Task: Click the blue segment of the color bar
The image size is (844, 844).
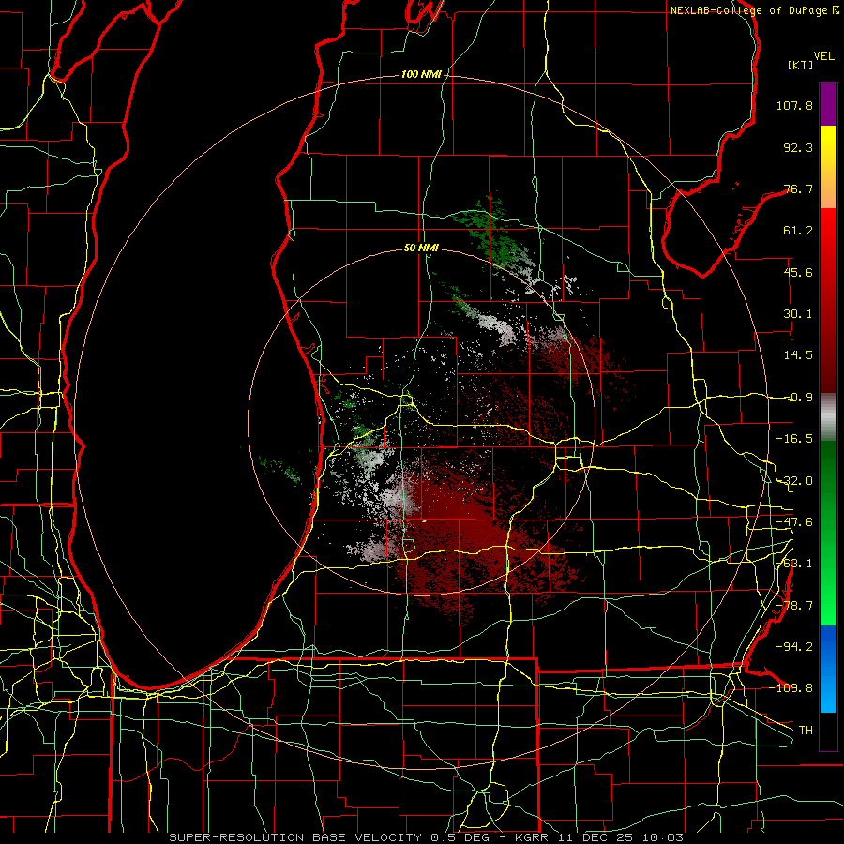Action: point(828,669)
